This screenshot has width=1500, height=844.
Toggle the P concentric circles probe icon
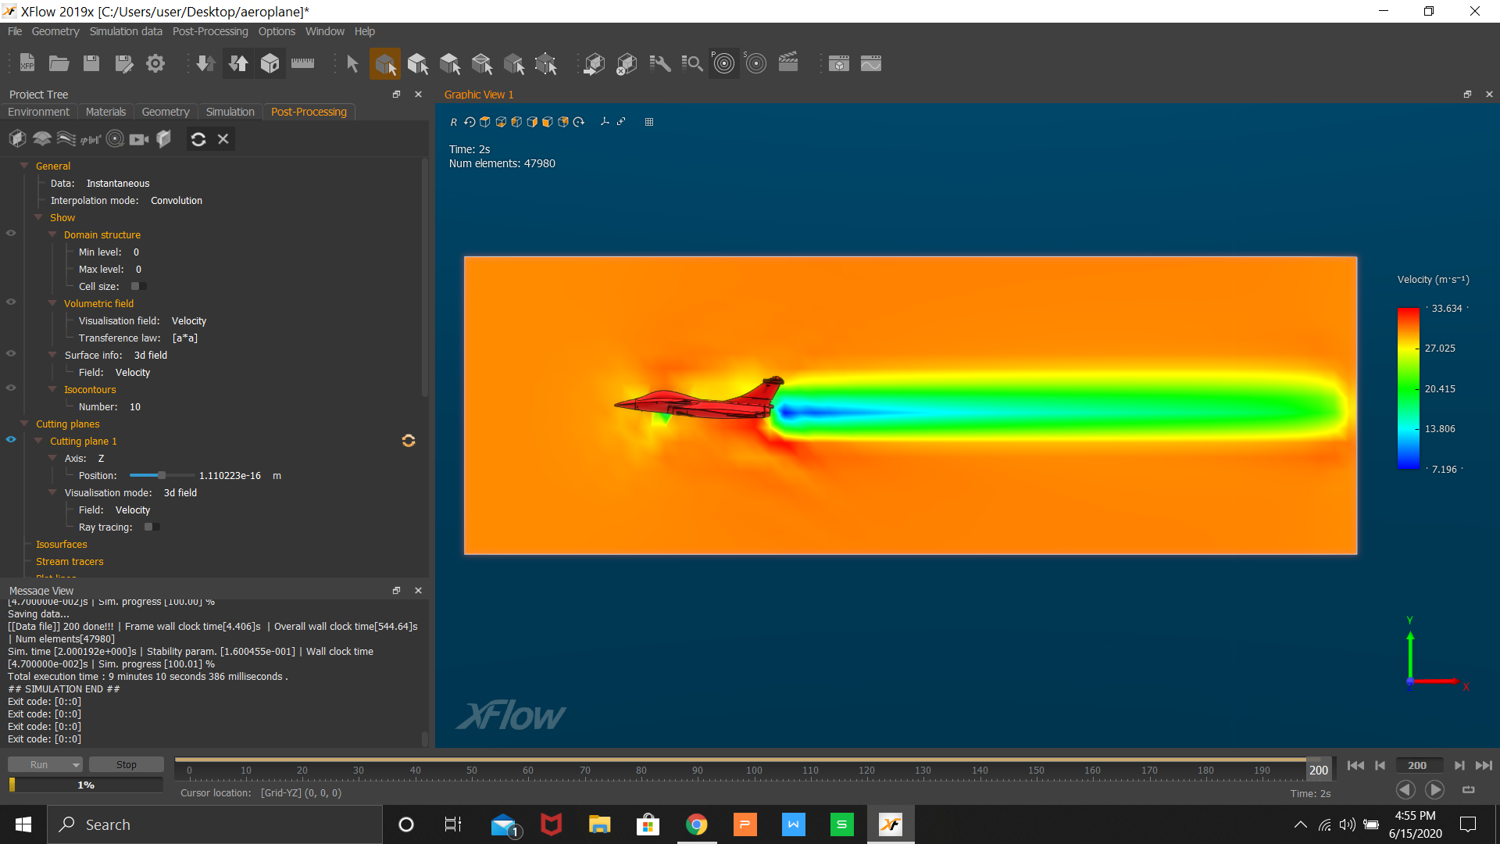pos(723,63)
